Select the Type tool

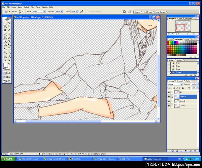click(x=9, y=49)
